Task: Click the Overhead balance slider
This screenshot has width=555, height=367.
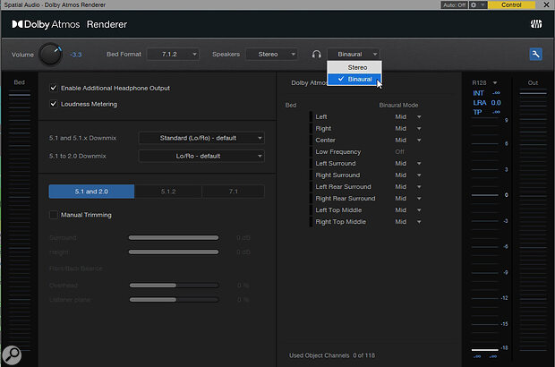Action: (x=174, y=286)
